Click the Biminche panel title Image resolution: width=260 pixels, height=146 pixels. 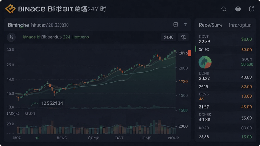click(x=18, y=25)
